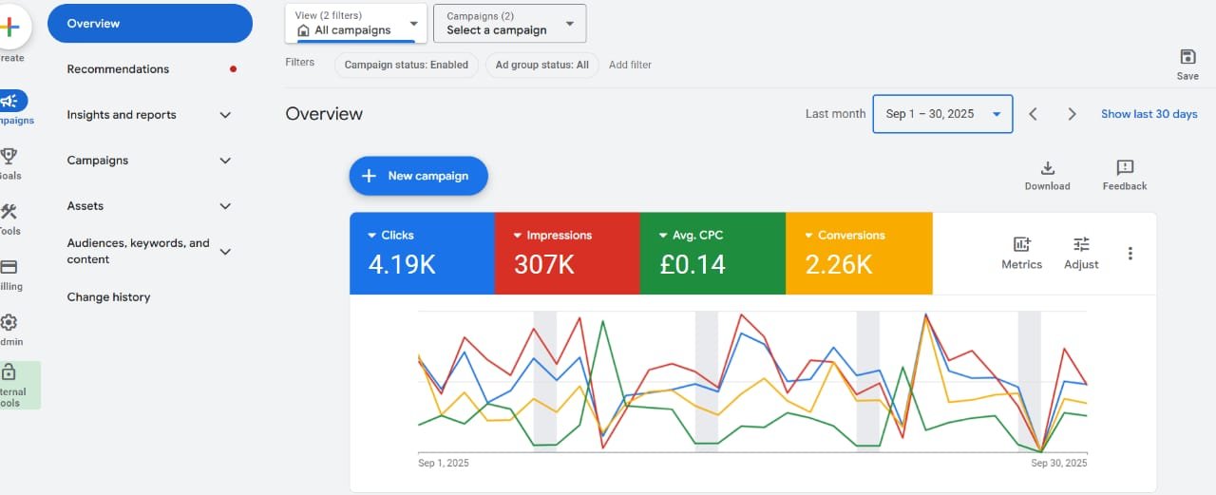This screenshot has width=1216, height=495.
Task: Expand Insights and reports section
Action: [x=225, y=115]
